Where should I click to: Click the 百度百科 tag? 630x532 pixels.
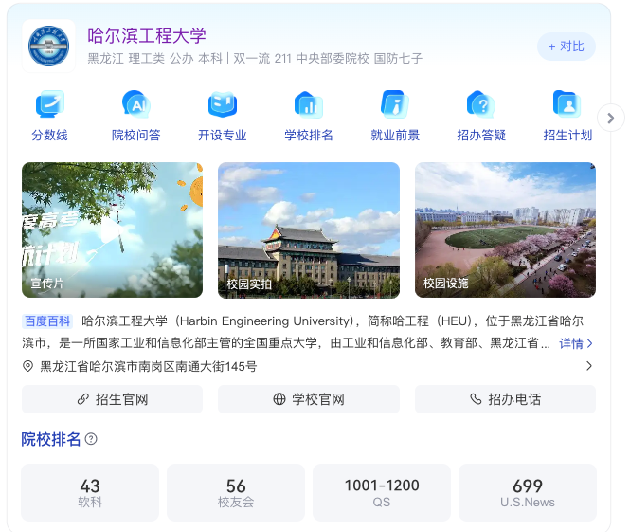[47, 321]
